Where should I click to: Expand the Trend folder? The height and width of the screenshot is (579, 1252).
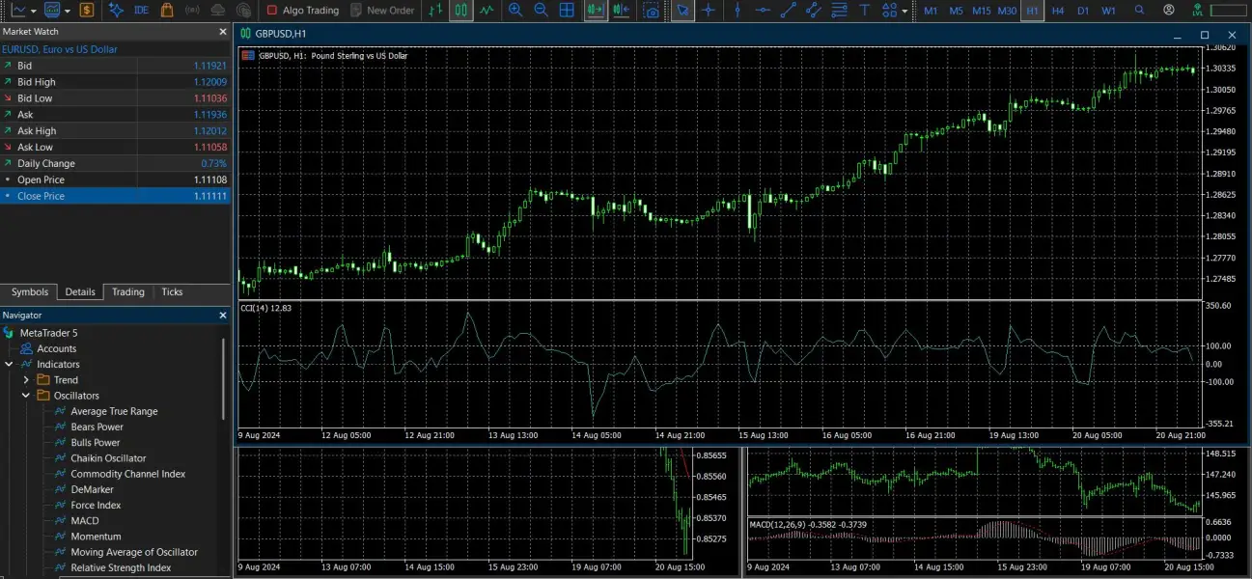tap(26, 380)
